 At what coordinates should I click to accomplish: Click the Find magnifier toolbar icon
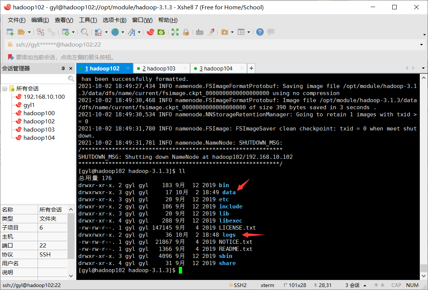(85, 32)
